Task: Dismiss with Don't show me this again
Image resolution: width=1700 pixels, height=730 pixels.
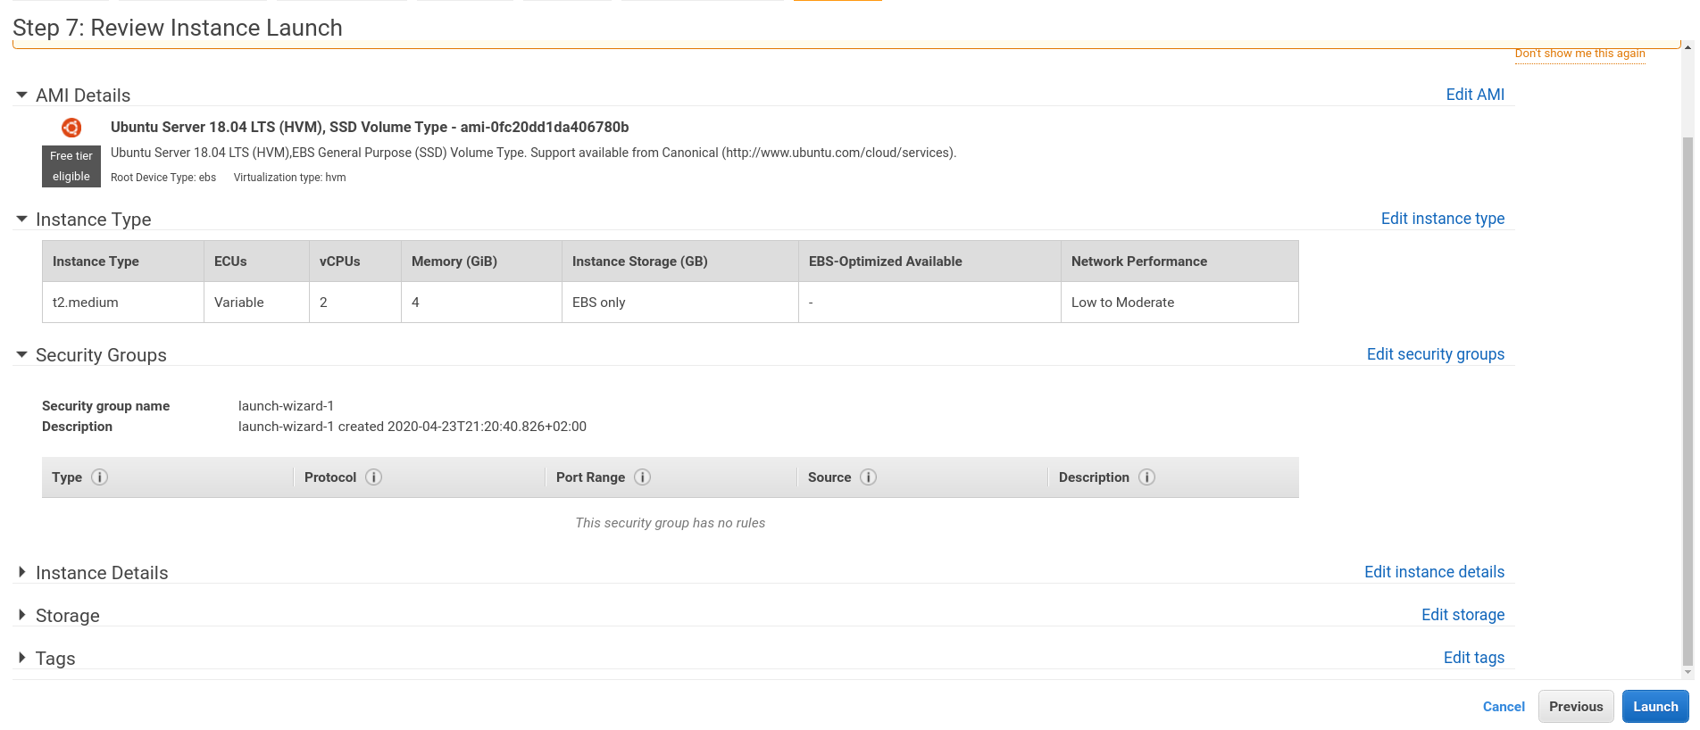Action: (1579, 54)
